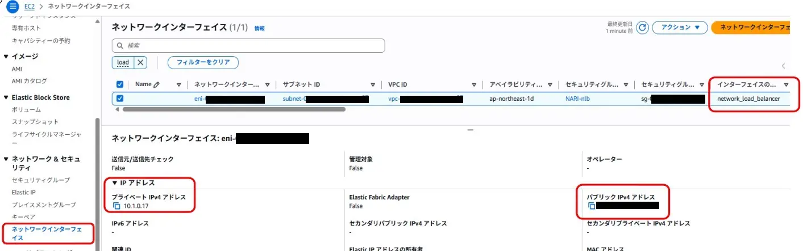Screen dimensions: 803x251
Task: Click the orange ネットワークインターフェイス create button
Action: point(751,27)
